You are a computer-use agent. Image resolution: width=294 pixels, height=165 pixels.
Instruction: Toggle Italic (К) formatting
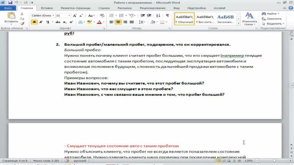(41, 22)
